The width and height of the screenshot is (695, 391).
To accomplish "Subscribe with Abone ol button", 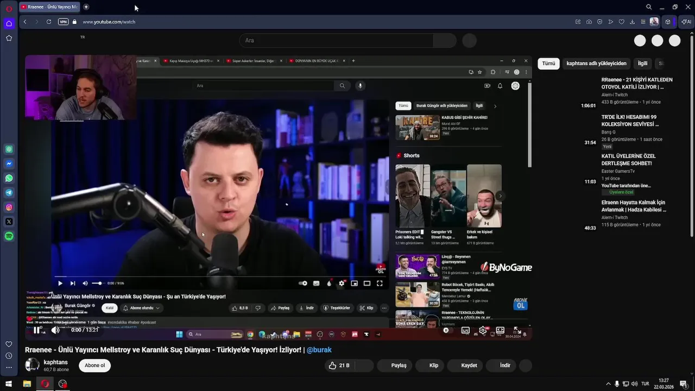I will click(x=94, y=365).
